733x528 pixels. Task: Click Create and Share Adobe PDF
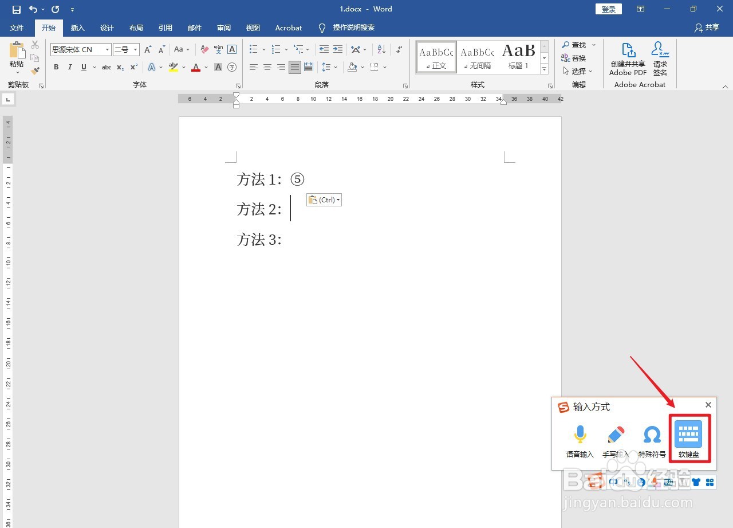628,58
